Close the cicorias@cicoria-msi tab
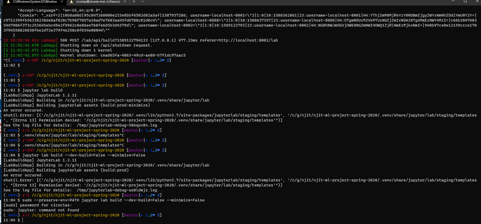This screenshot has width=481, height=224. pos(125,2)
